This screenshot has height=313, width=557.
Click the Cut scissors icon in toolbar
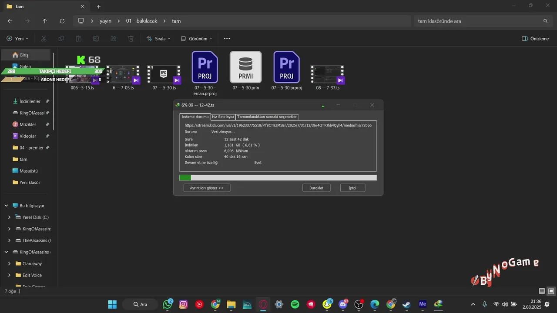click(x=44, y=39)
